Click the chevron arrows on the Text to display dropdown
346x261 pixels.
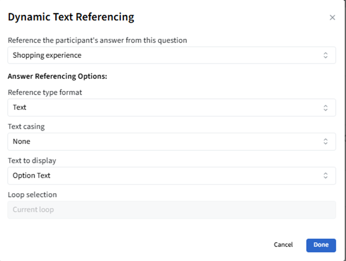(325, 176)
